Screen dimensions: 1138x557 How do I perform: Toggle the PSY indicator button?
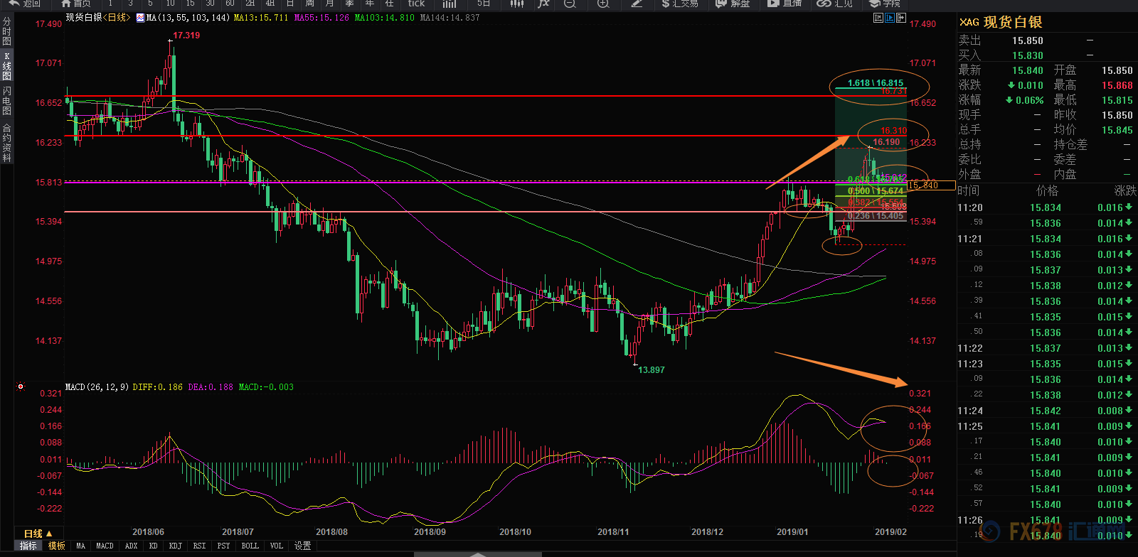tap(223, 546)
